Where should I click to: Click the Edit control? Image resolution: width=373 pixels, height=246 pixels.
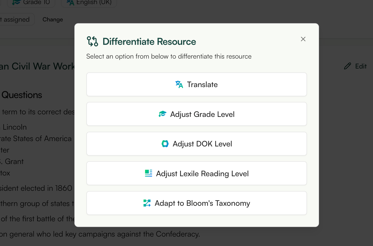tap(355, 66)
